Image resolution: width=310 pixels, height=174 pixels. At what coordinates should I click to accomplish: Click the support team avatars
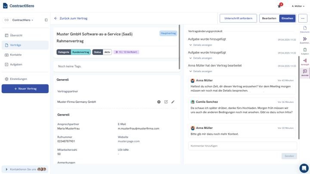tap(42, 169)
